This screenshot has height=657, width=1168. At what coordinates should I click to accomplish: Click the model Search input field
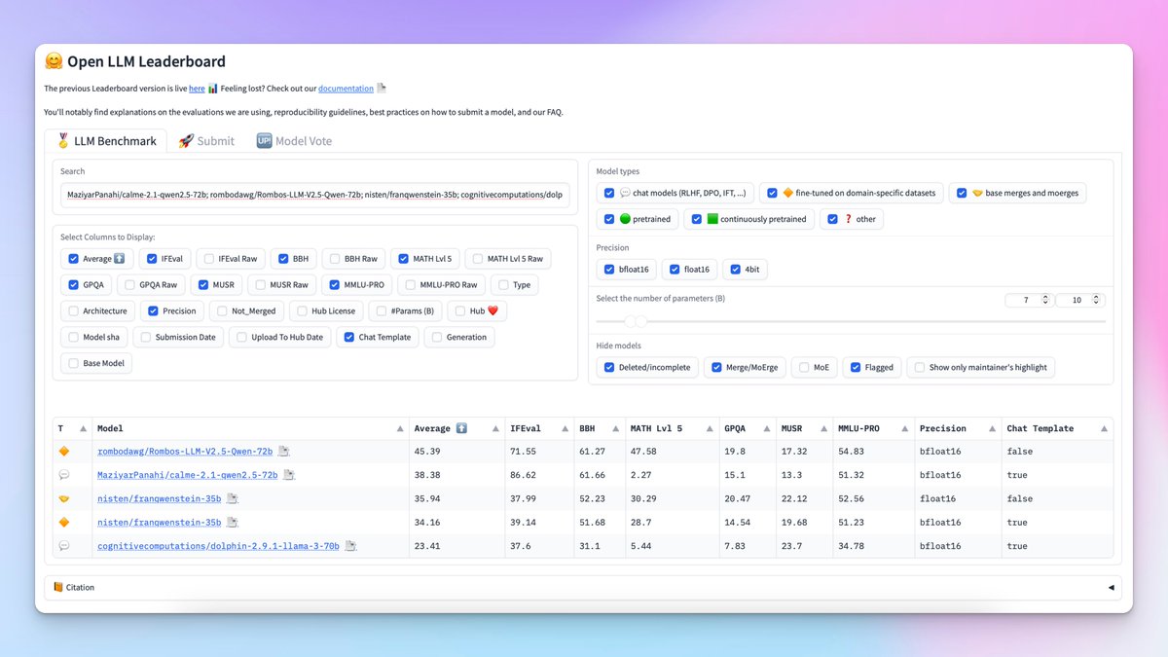click(315, 195)
